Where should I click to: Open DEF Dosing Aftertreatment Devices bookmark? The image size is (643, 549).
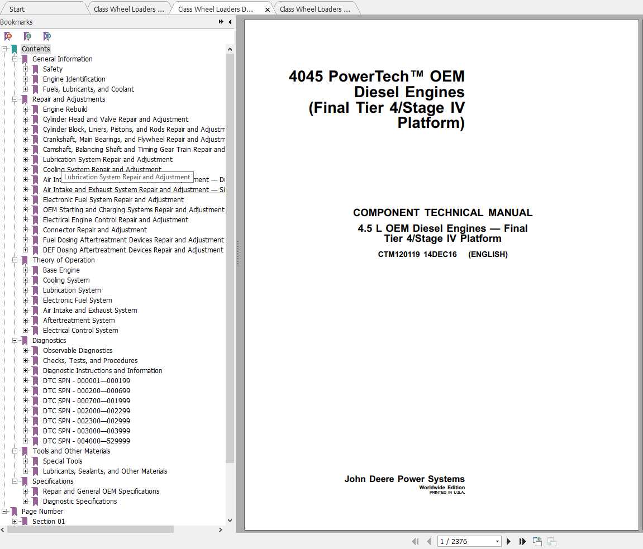pyautogui.click(x=134, y=250)
